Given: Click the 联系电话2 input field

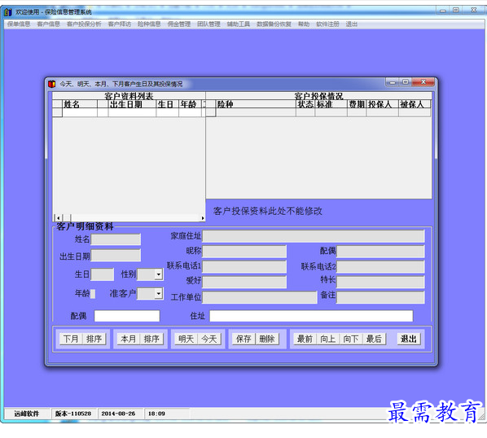Looking at the screenshot, I should coord(380,266).
